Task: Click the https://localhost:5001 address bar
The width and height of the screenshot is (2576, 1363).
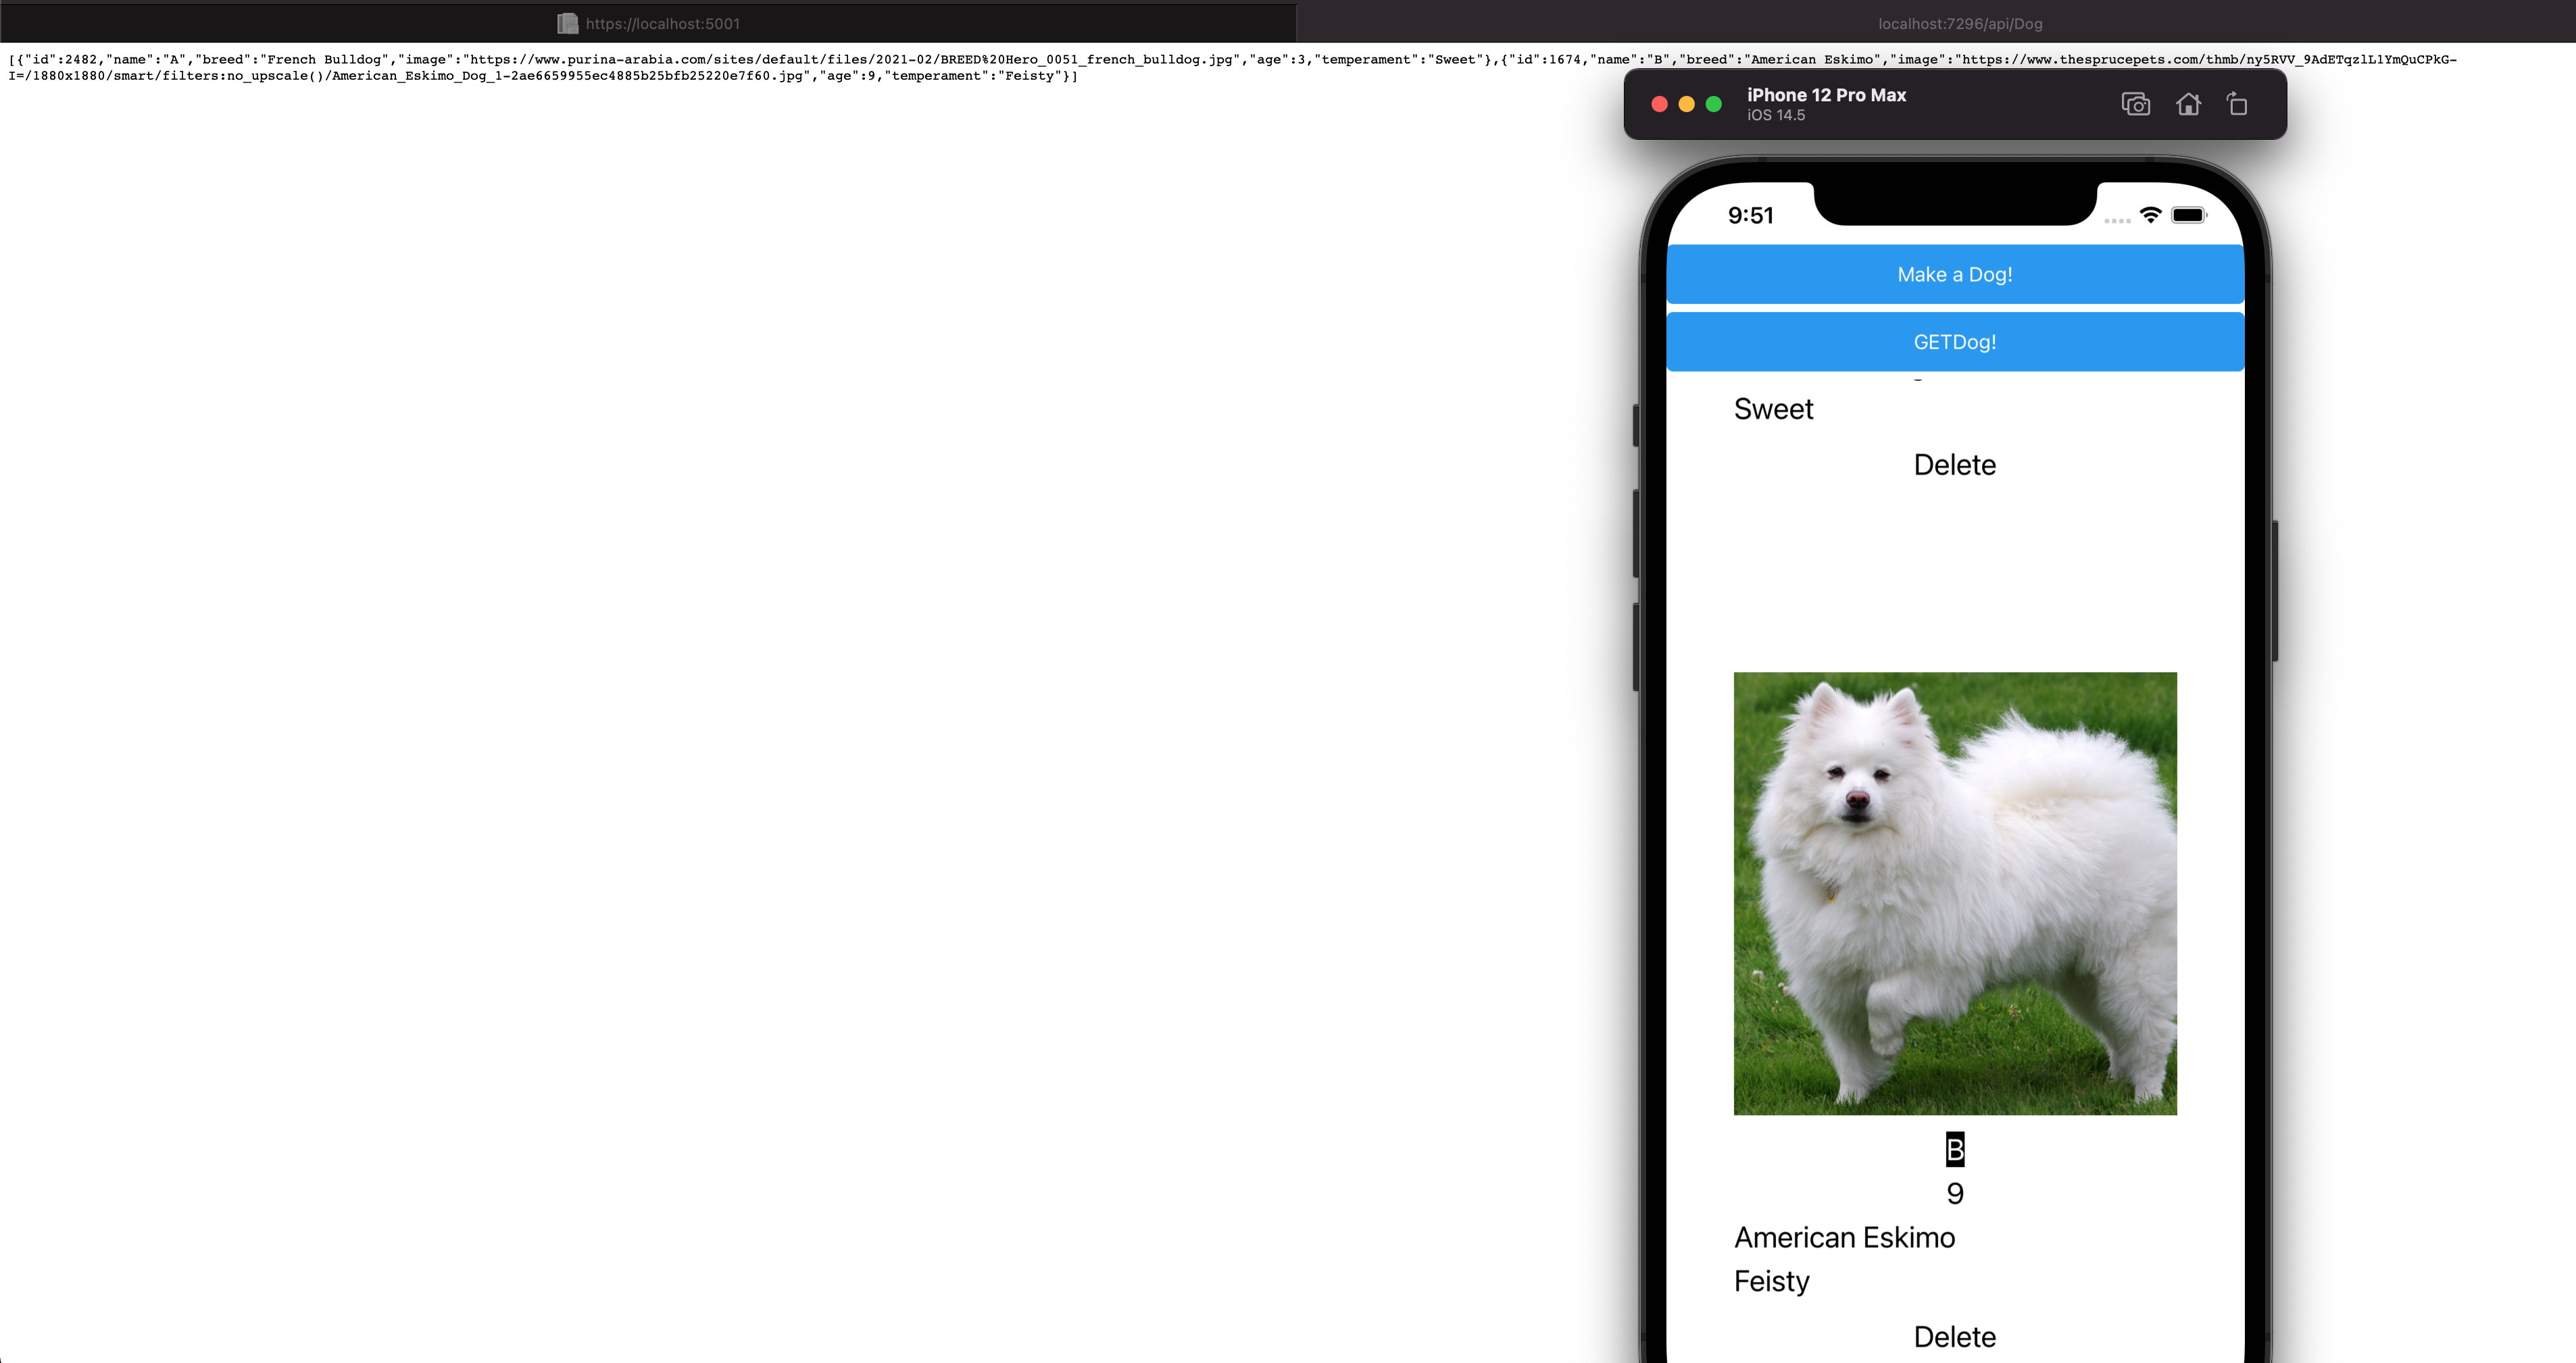Action: coord(663,23)
